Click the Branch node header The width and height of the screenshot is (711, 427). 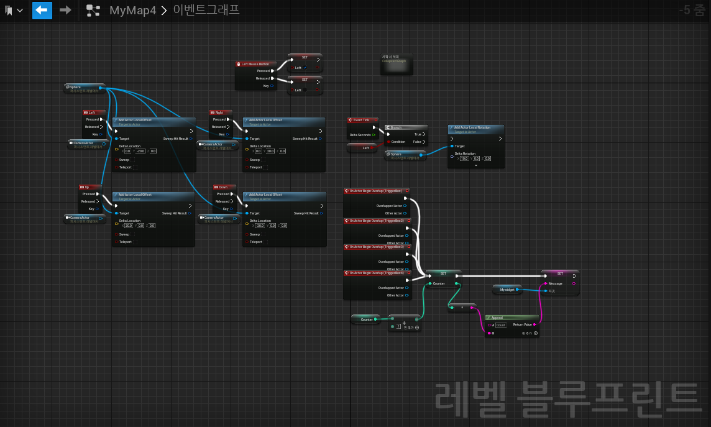pos(406,127)
